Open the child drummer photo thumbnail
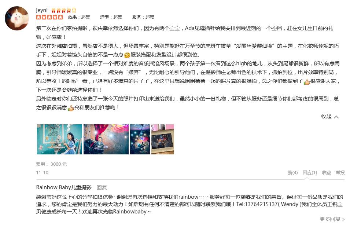This screenshot has height=227, width=350. coord(106,139)
